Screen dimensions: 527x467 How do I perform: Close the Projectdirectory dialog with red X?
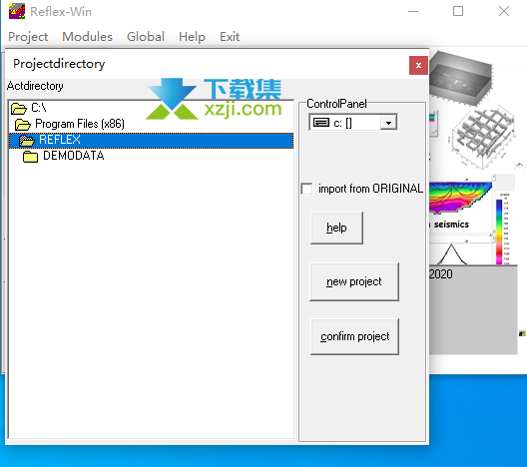point(418,65)
